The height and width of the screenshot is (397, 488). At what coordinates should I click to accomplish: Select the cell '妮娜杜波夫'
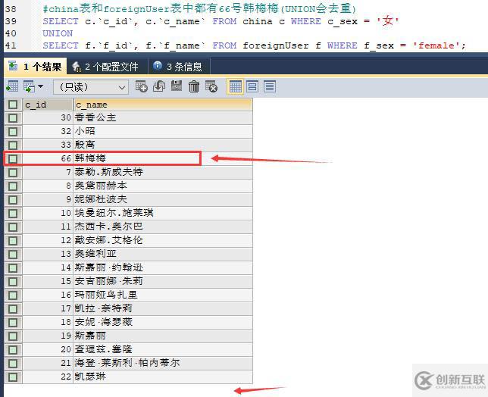pos(163,199)
